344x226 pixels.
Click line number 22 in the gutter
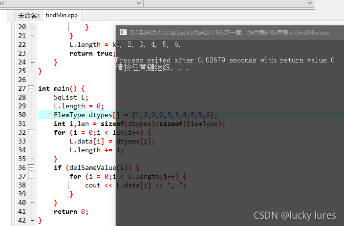point(22,44)
